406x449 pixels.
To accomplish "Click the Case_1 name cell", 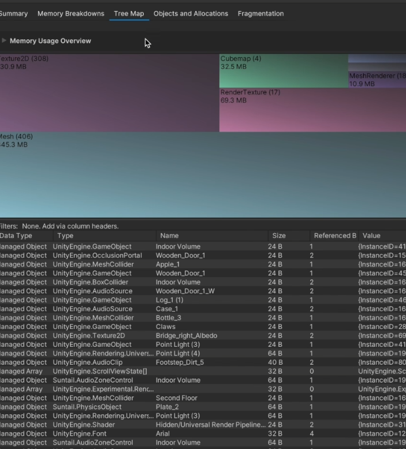I will click(x=167, y=309).
